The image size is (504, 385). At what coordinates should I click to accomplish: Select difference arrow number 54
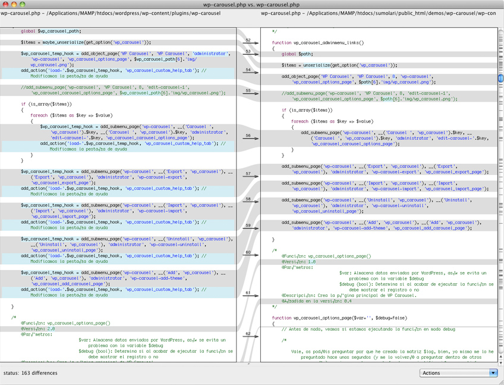[x=251, y=72]
